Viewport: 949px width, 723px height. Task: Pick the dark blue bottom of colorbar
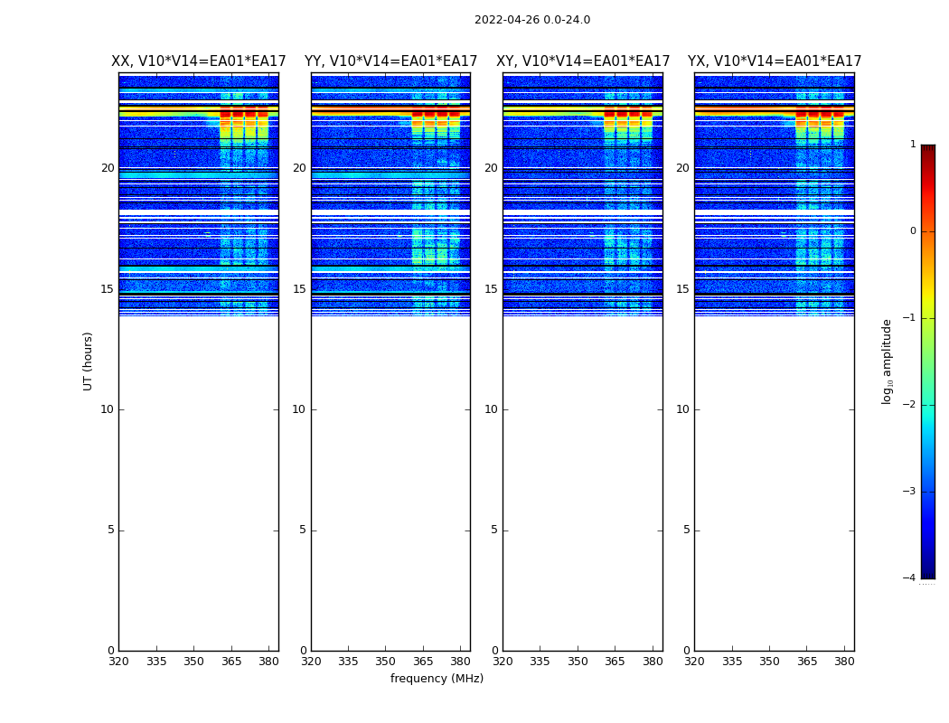tap(927, 572)
